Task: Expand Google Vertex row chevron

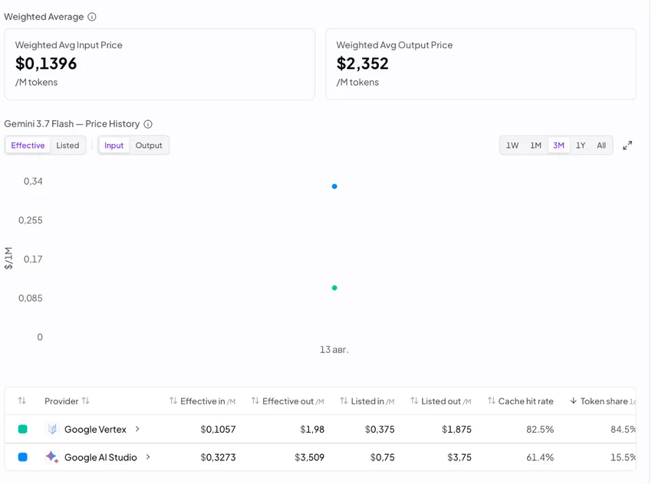Action: pos(137,429)
